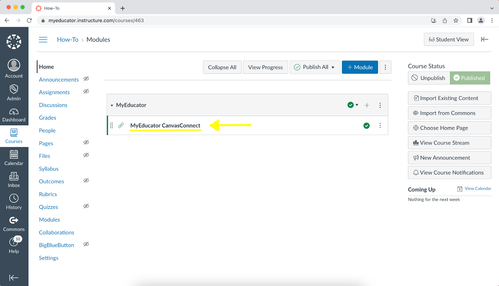Open the BigBlueButton navigation link
The width and height of the screenshot is (499, 286).
tap(56, 245)
